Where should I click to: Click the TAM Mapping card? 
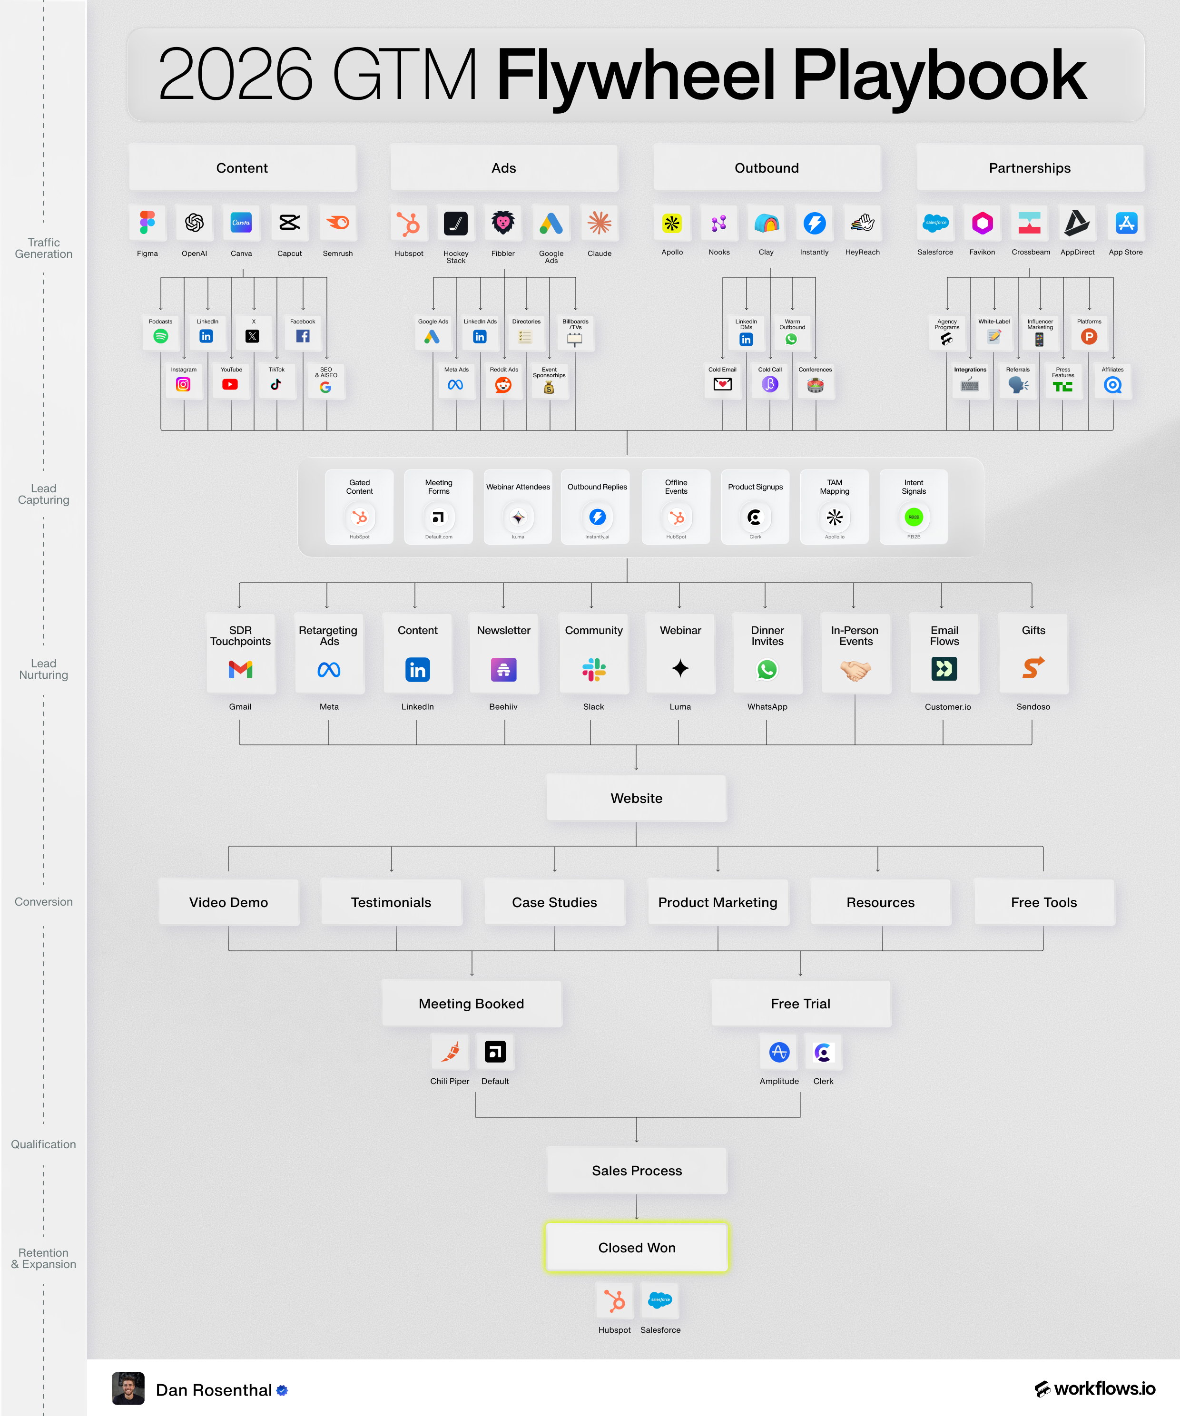tap(835, 507)
